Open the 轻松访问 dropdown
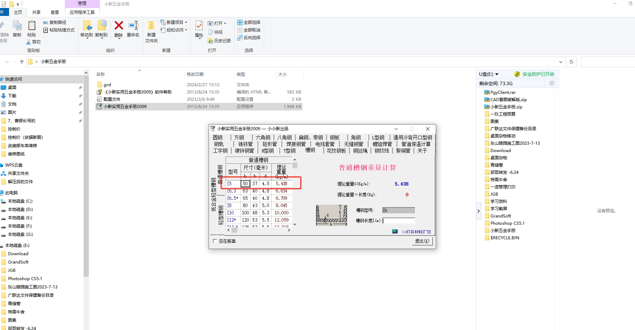 click(174, 30)
